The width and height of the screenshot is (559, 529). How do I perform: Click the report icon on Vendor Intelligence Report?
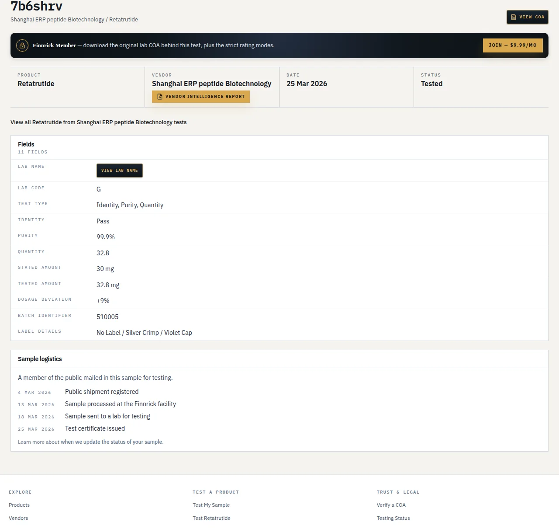pyautogui.click(x=160, y=97)
